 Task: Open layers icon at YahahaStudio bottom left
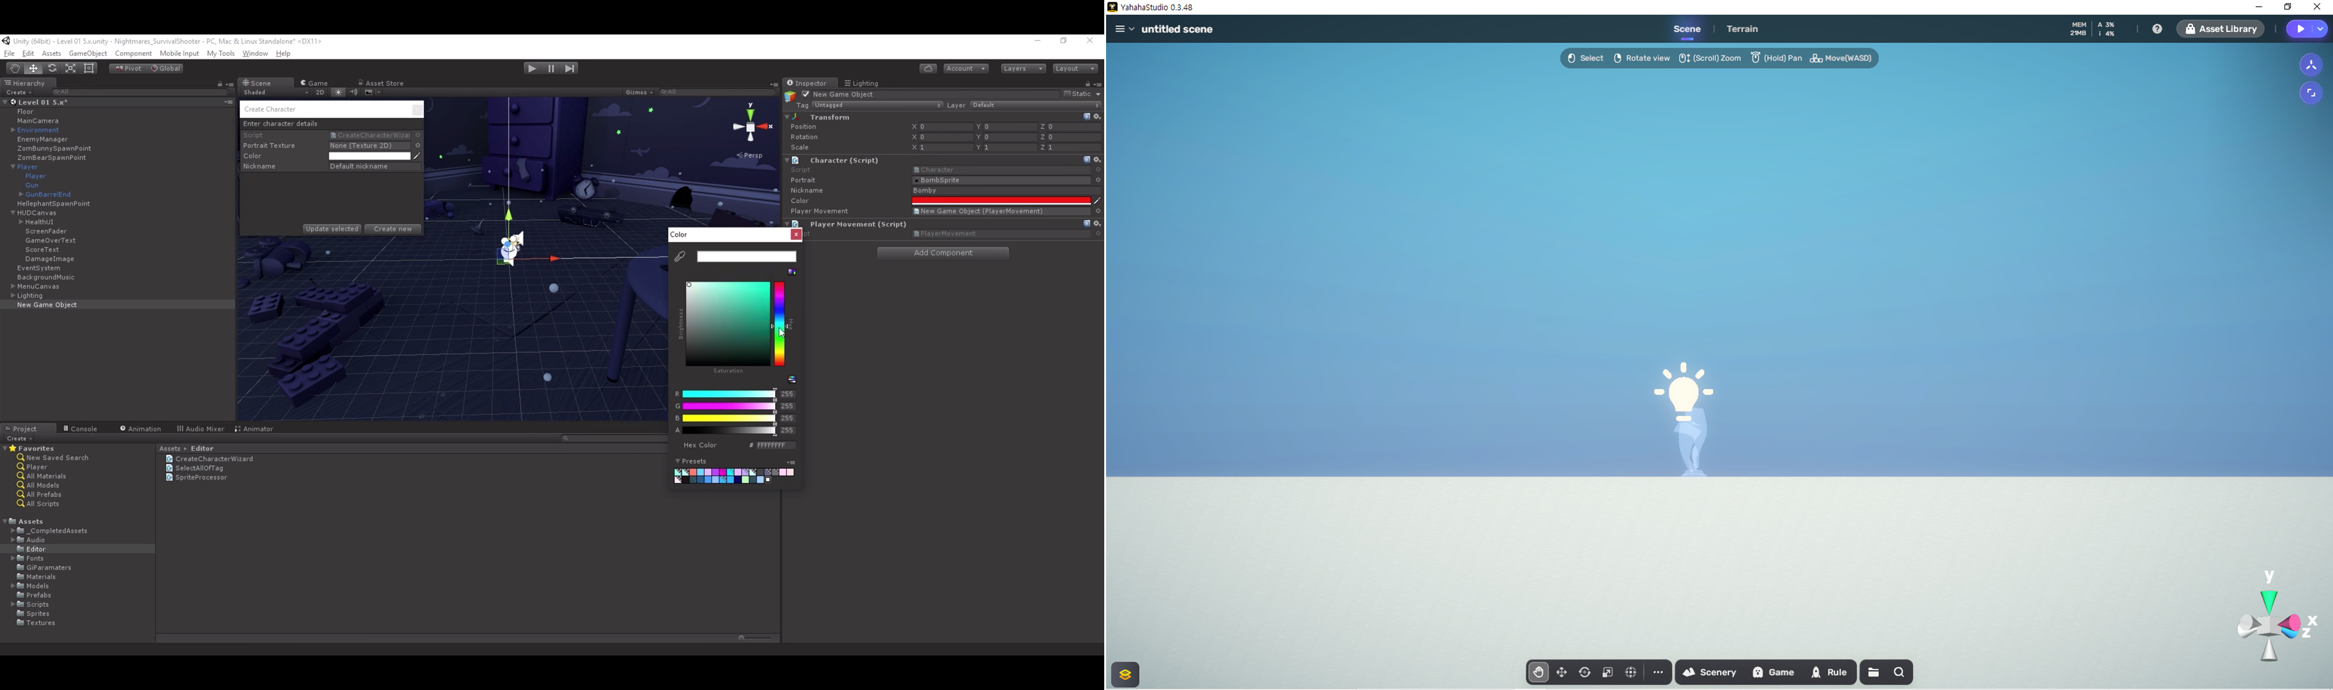[x=1126, y=675]
